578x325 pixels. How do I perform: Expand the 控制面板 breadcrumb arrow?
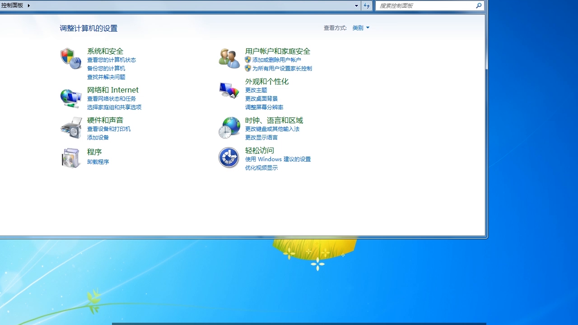[x=29, y=5]
